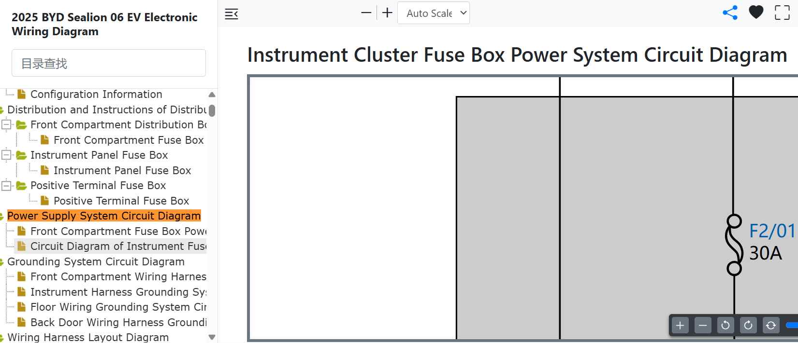Click the catalog search field

109,63
